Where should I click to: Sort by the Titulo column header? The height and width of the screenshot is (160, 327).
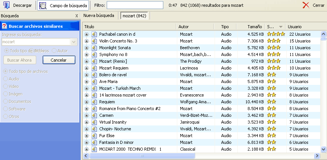coord(129,27)
